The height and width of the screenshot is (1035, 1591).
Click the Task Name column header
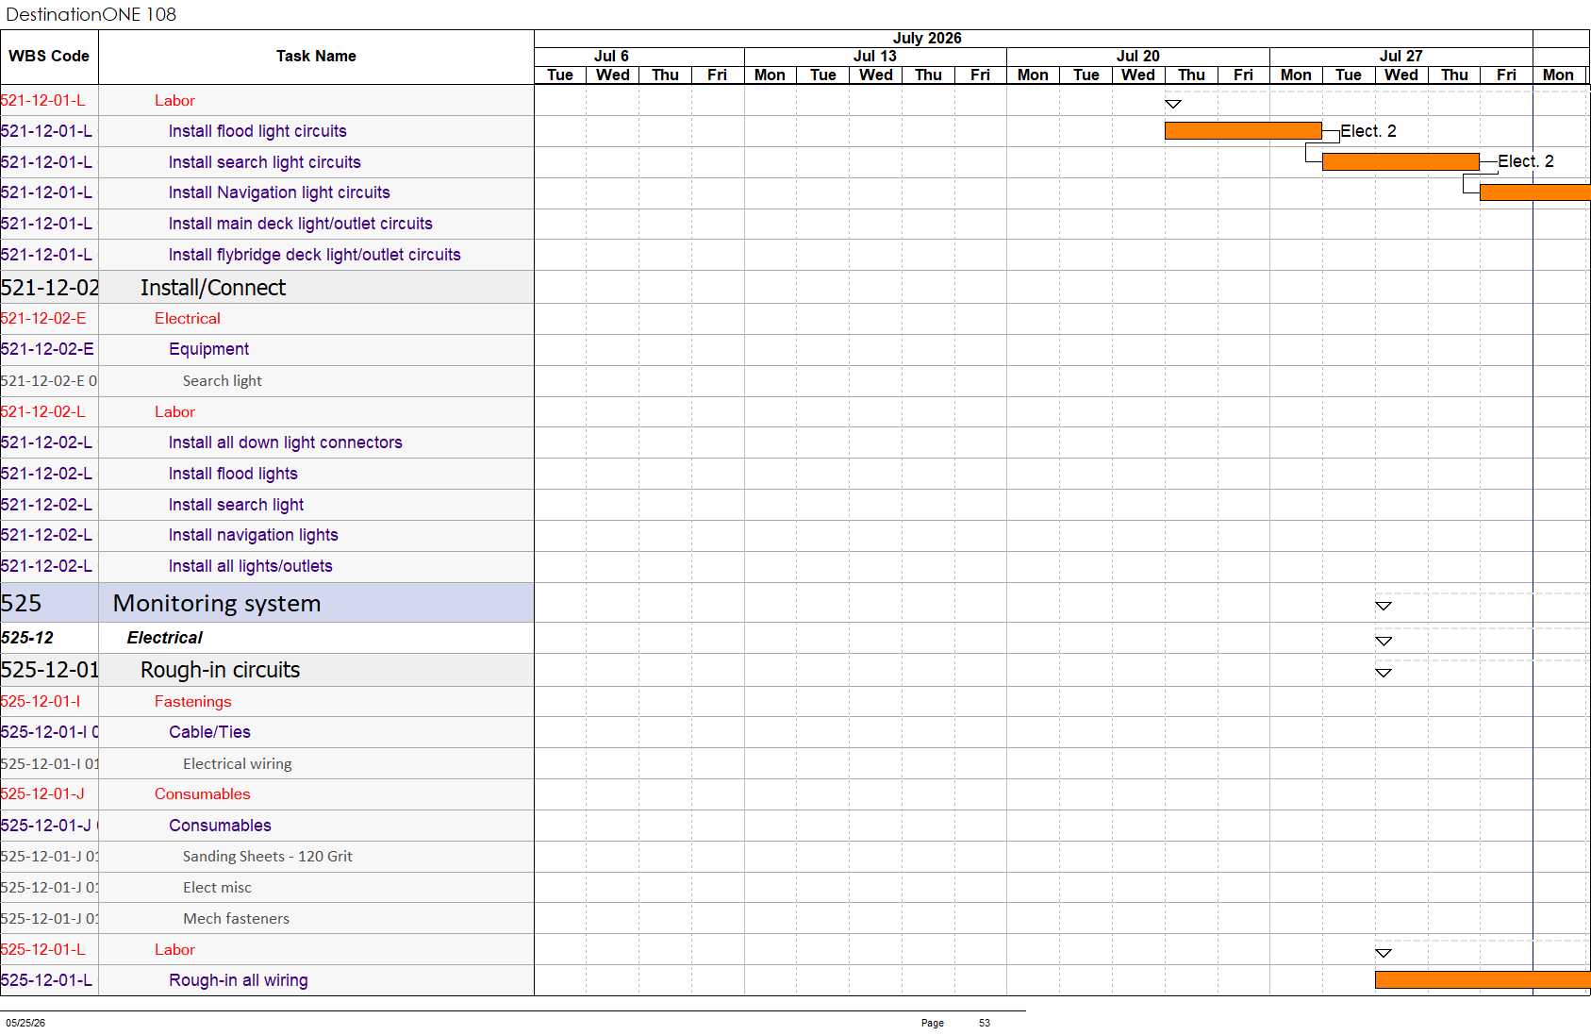[x=316, y=57]
